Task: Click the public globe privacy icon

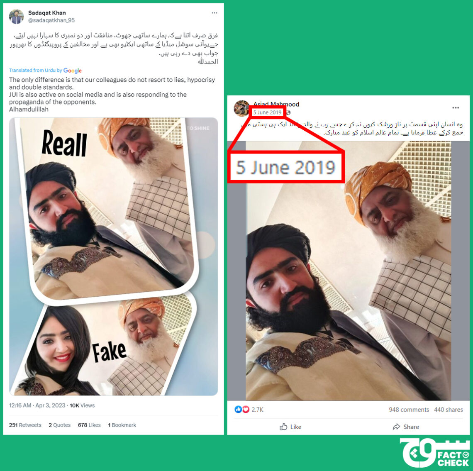Action: [288, 112]
